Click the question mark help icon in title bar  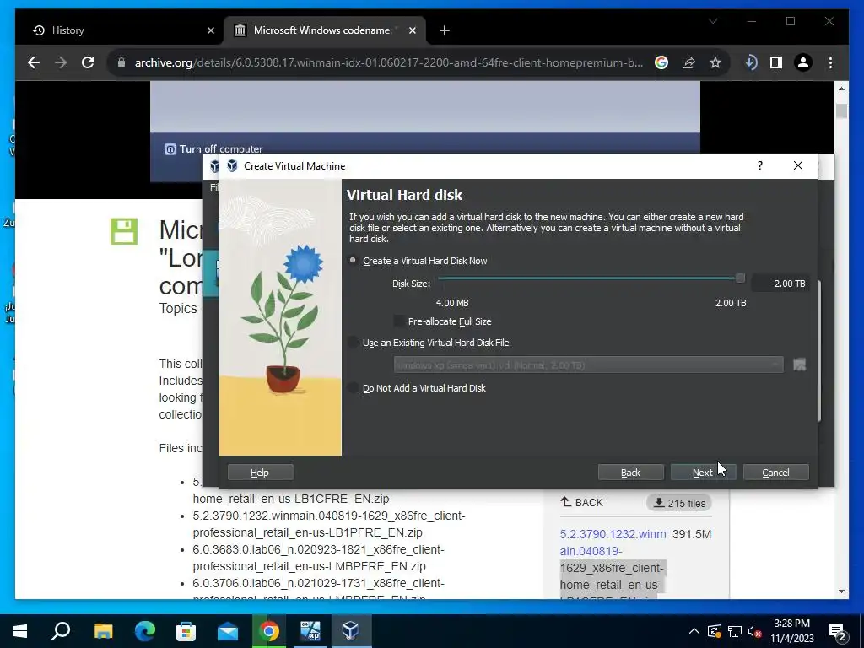760,165
